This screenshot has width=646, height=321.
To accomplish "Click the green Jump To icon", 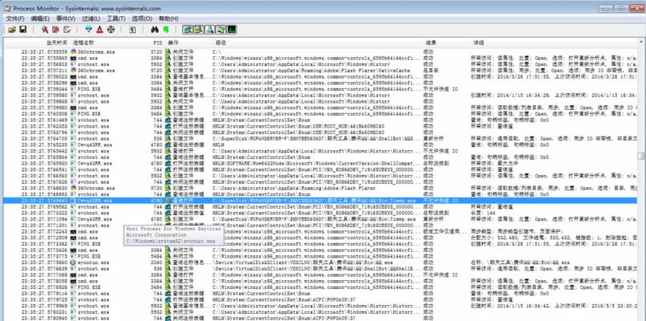I will [165, 29].
